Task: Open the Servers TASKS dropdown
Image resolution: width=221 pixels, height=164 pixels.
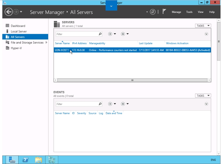Action: click(203, 26)
